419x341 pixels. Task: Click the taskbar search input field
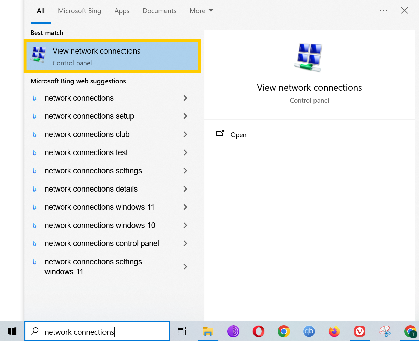click(97, 331)
